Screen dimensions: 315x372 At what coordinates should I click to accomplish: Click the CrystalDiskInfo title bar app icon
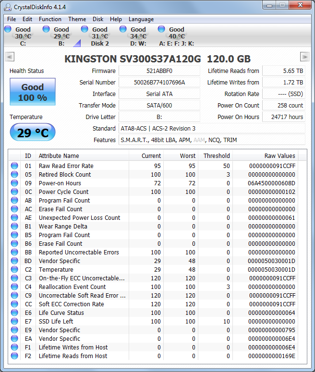(8, 7)
